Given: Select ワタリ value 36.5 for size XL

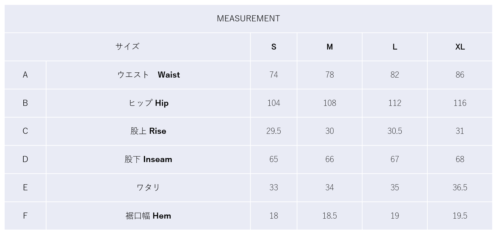Looking at the screenshot, I should pyautogui.click(x=460, y=187).
